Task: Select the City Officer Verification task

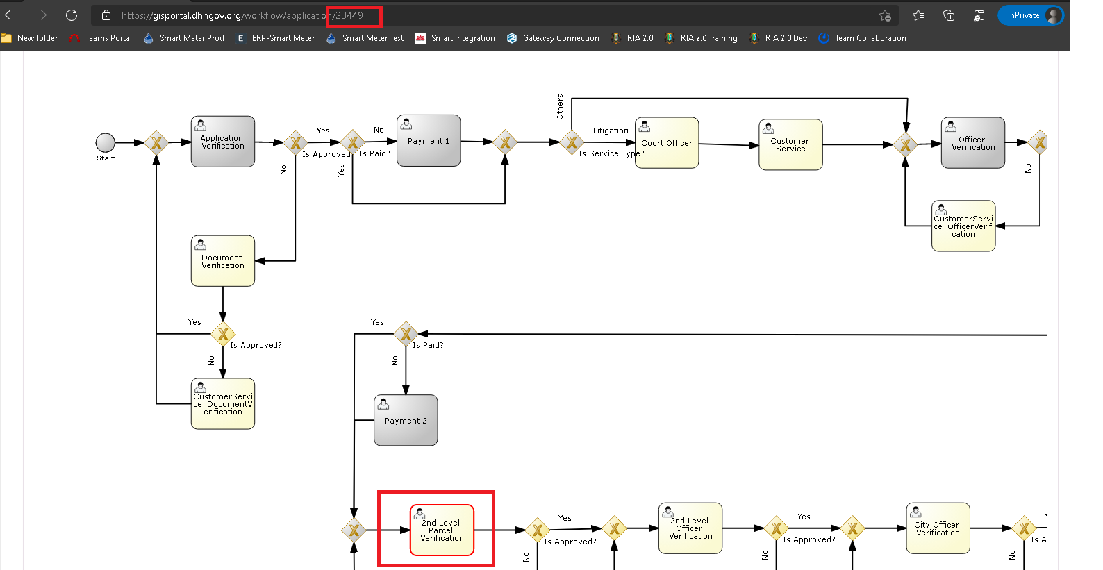Action: click(938, 528)
